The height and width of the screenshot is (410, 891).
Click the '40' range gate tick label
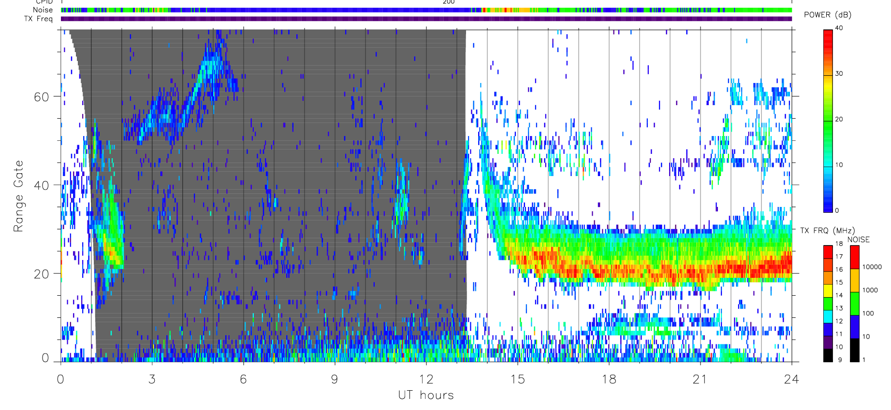(41, 185)
